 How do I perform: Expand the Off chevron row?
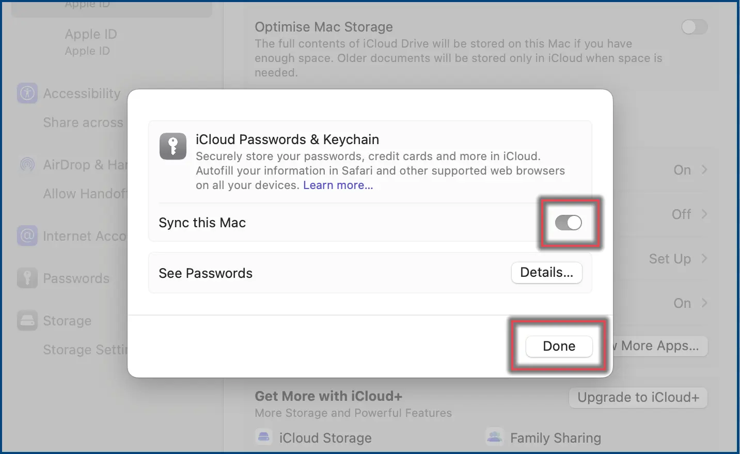pos(689,214)
